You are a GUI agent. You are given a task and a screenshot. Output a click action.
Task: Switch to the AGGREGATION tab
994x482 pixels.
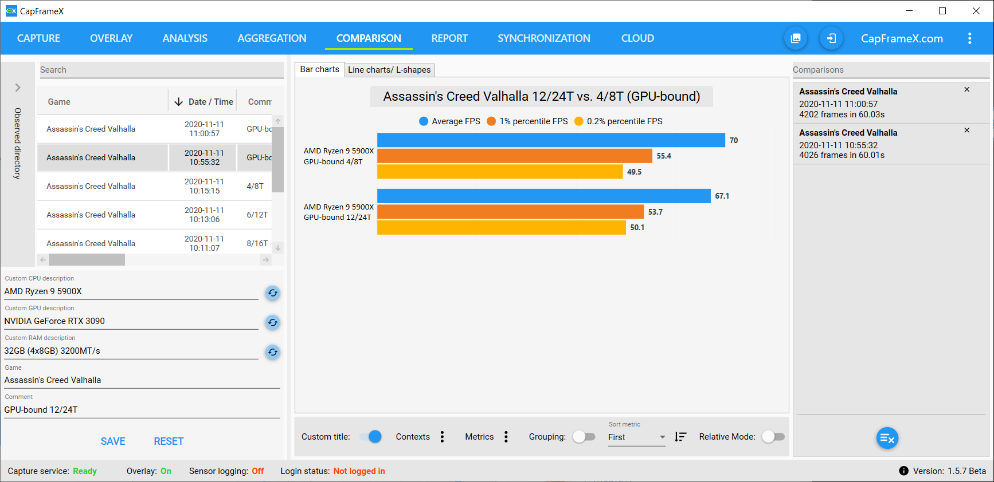pos(272,38)
